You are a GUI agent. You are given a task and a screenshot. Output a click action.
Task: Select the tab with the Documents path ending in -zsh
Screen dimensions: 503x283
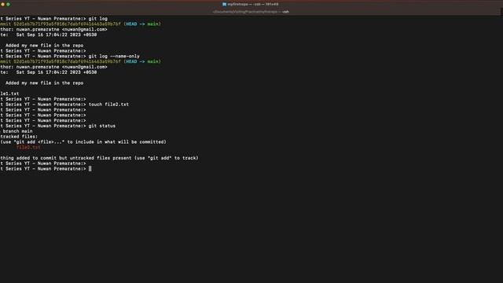pos(251,12)
